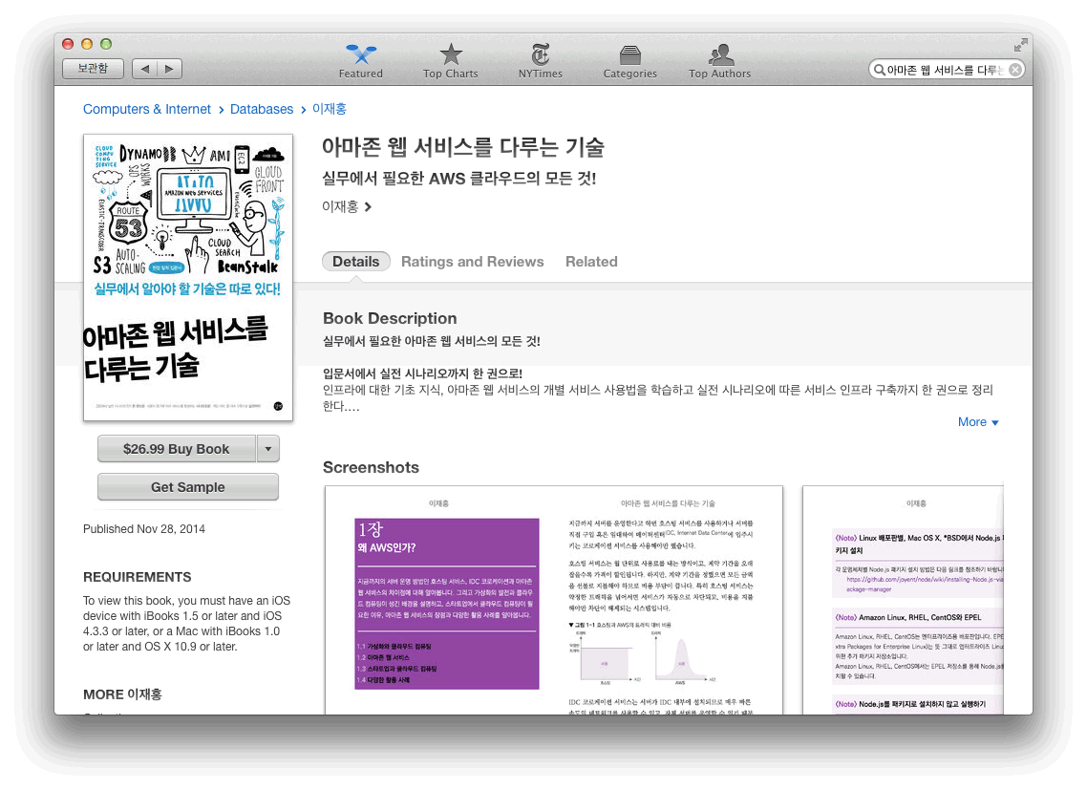Click the $26.99 Buy Book button

tap(177, 449)
